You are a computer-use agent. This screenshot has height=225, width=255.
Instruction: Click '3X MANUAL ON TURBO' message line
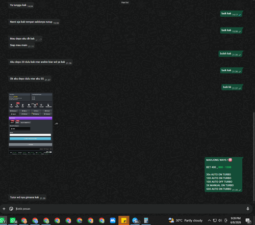tap(220, 185)
